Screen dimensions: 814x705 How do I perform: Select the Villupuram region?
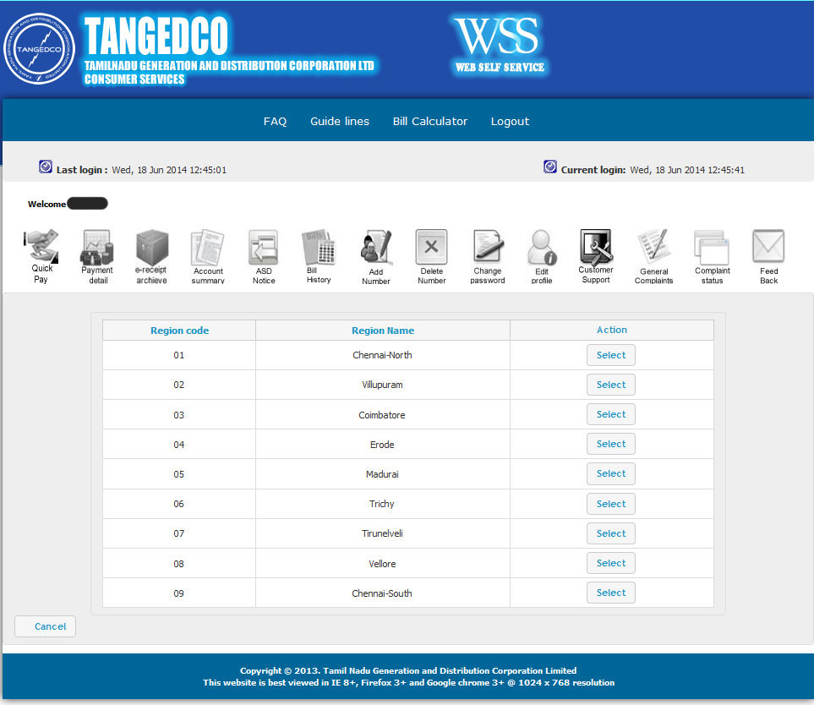click(x=611, y=385)
